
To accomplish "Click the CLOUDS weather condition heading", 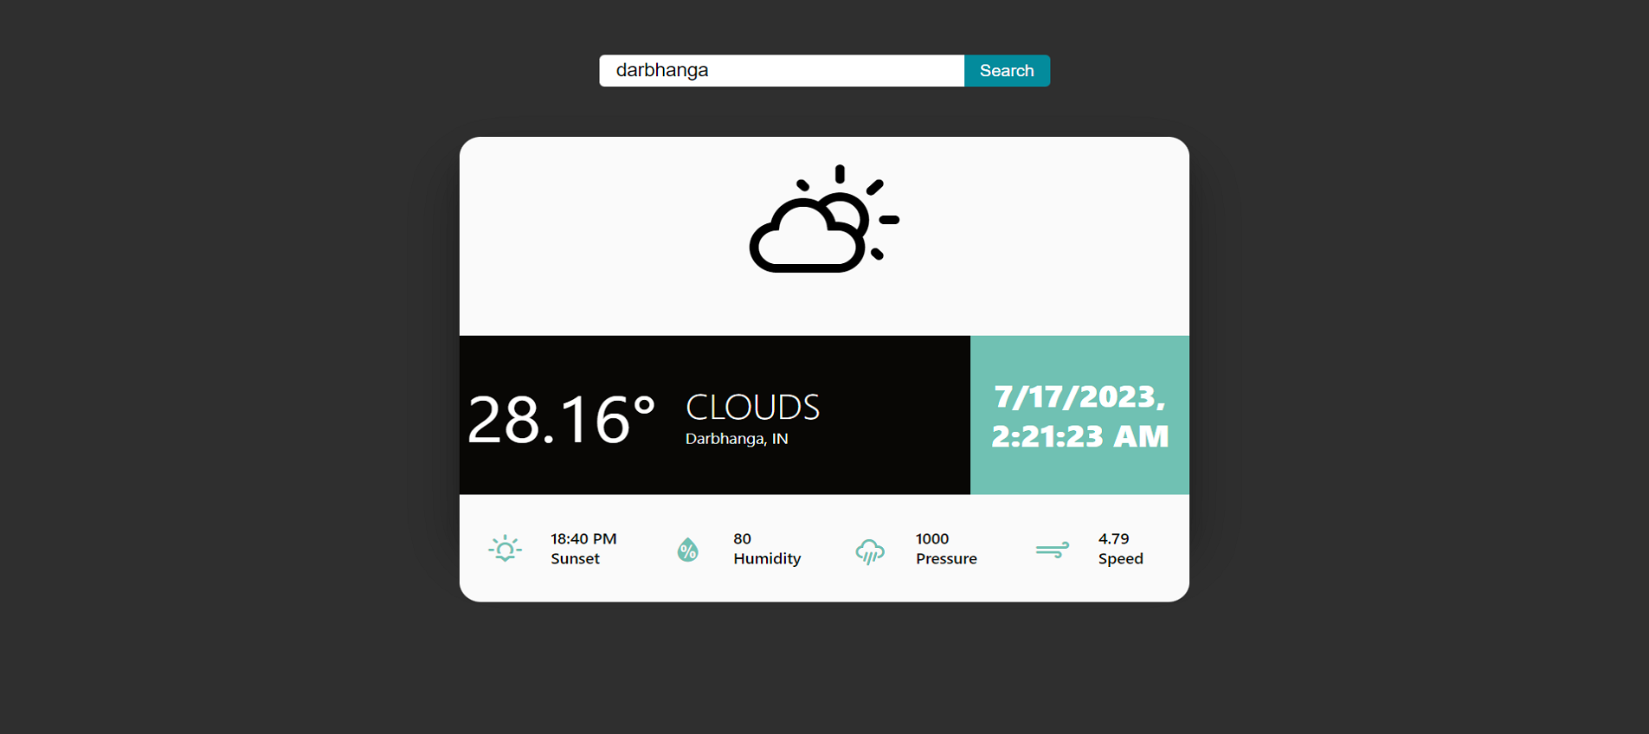I will click(x=752, y=407).
